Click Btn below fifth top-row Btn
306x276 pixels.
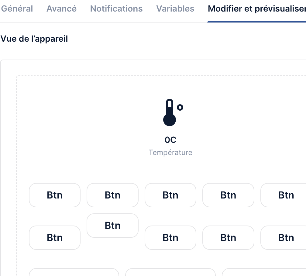284,237
